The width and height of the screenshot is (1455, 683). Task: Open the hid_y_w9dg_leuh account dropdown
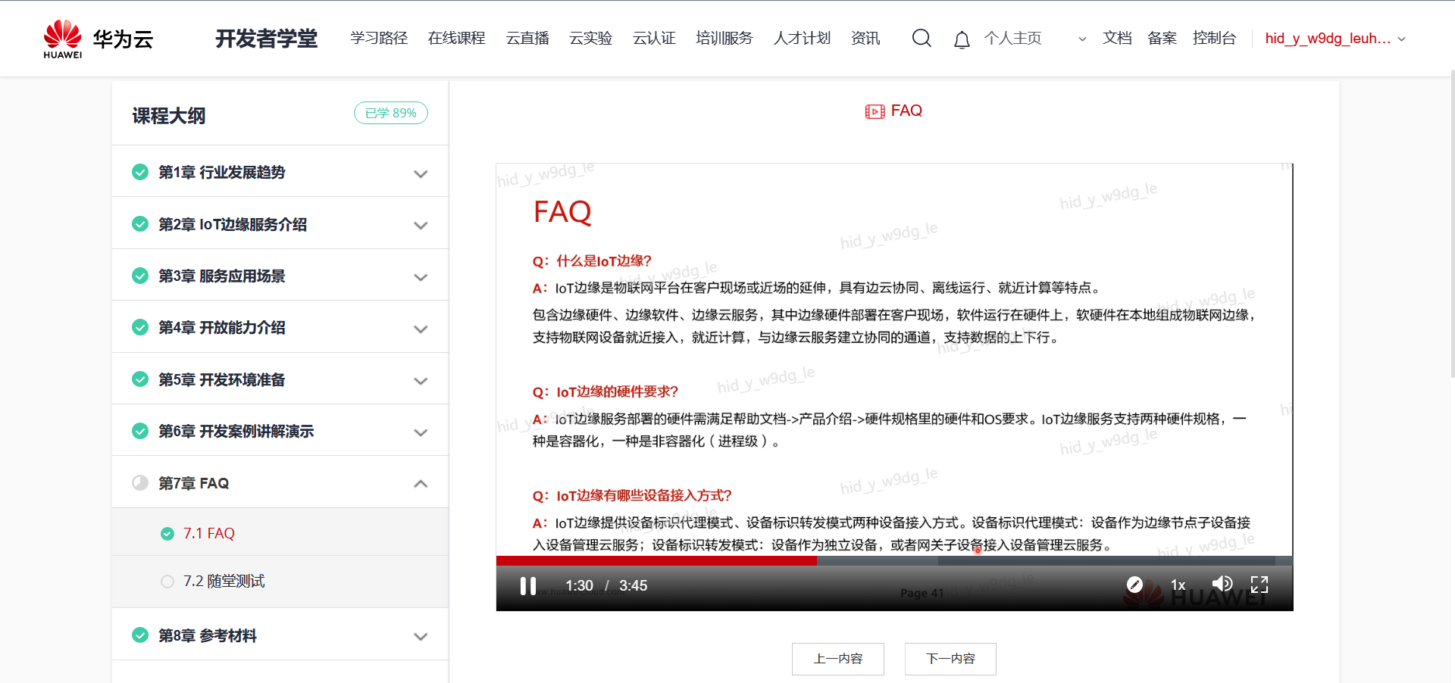point(1335,39)
